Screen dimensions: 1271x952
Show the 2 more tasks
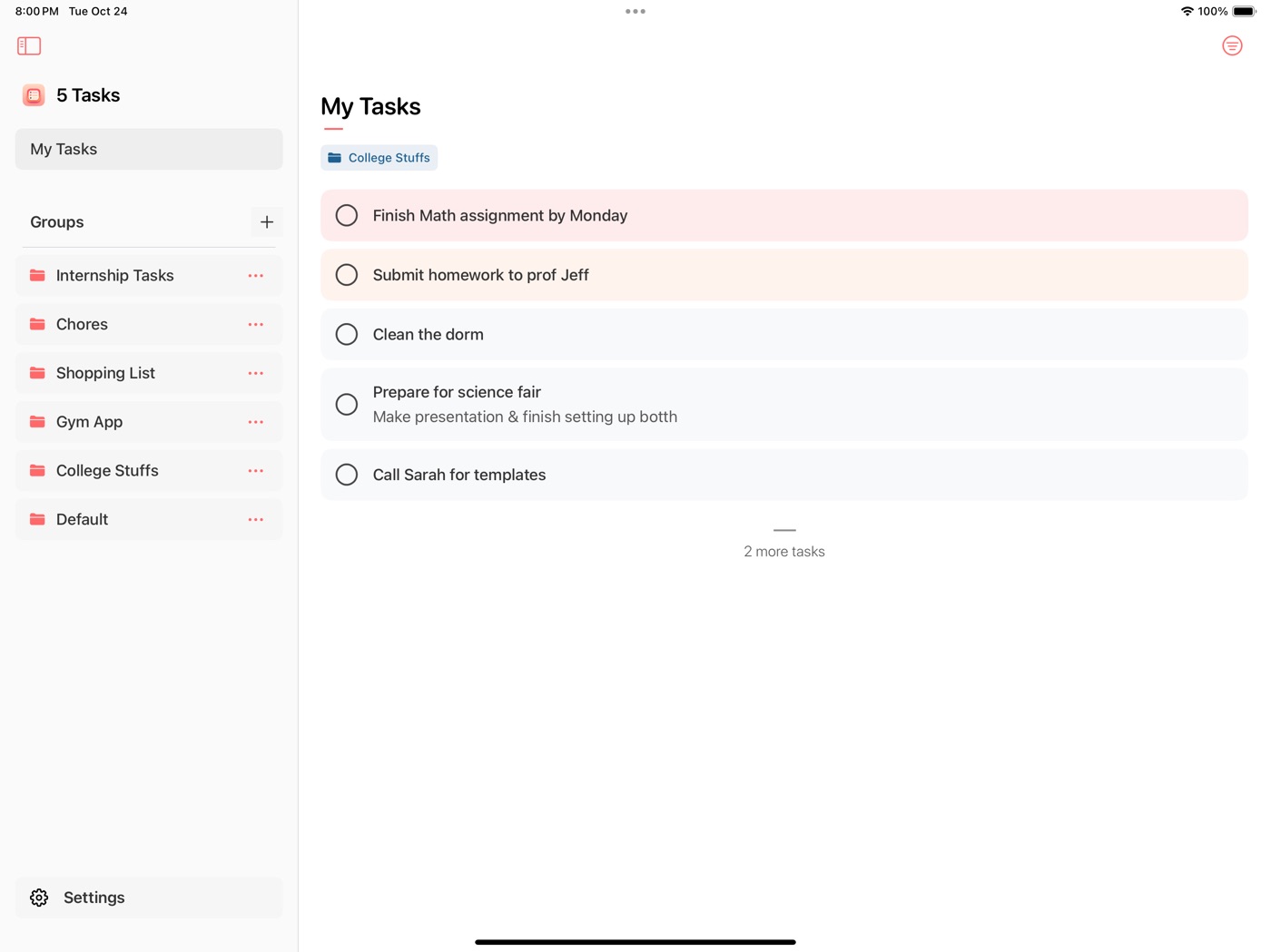(784, 551)
